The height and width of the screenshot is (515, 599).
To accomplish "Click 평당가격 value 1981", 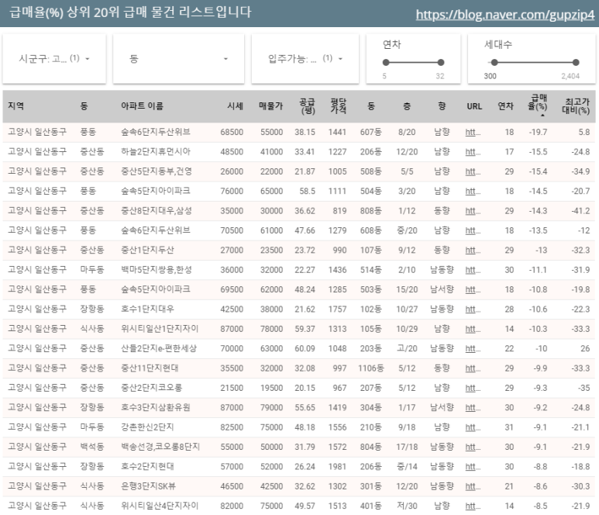I will click(x=337, y=467).
